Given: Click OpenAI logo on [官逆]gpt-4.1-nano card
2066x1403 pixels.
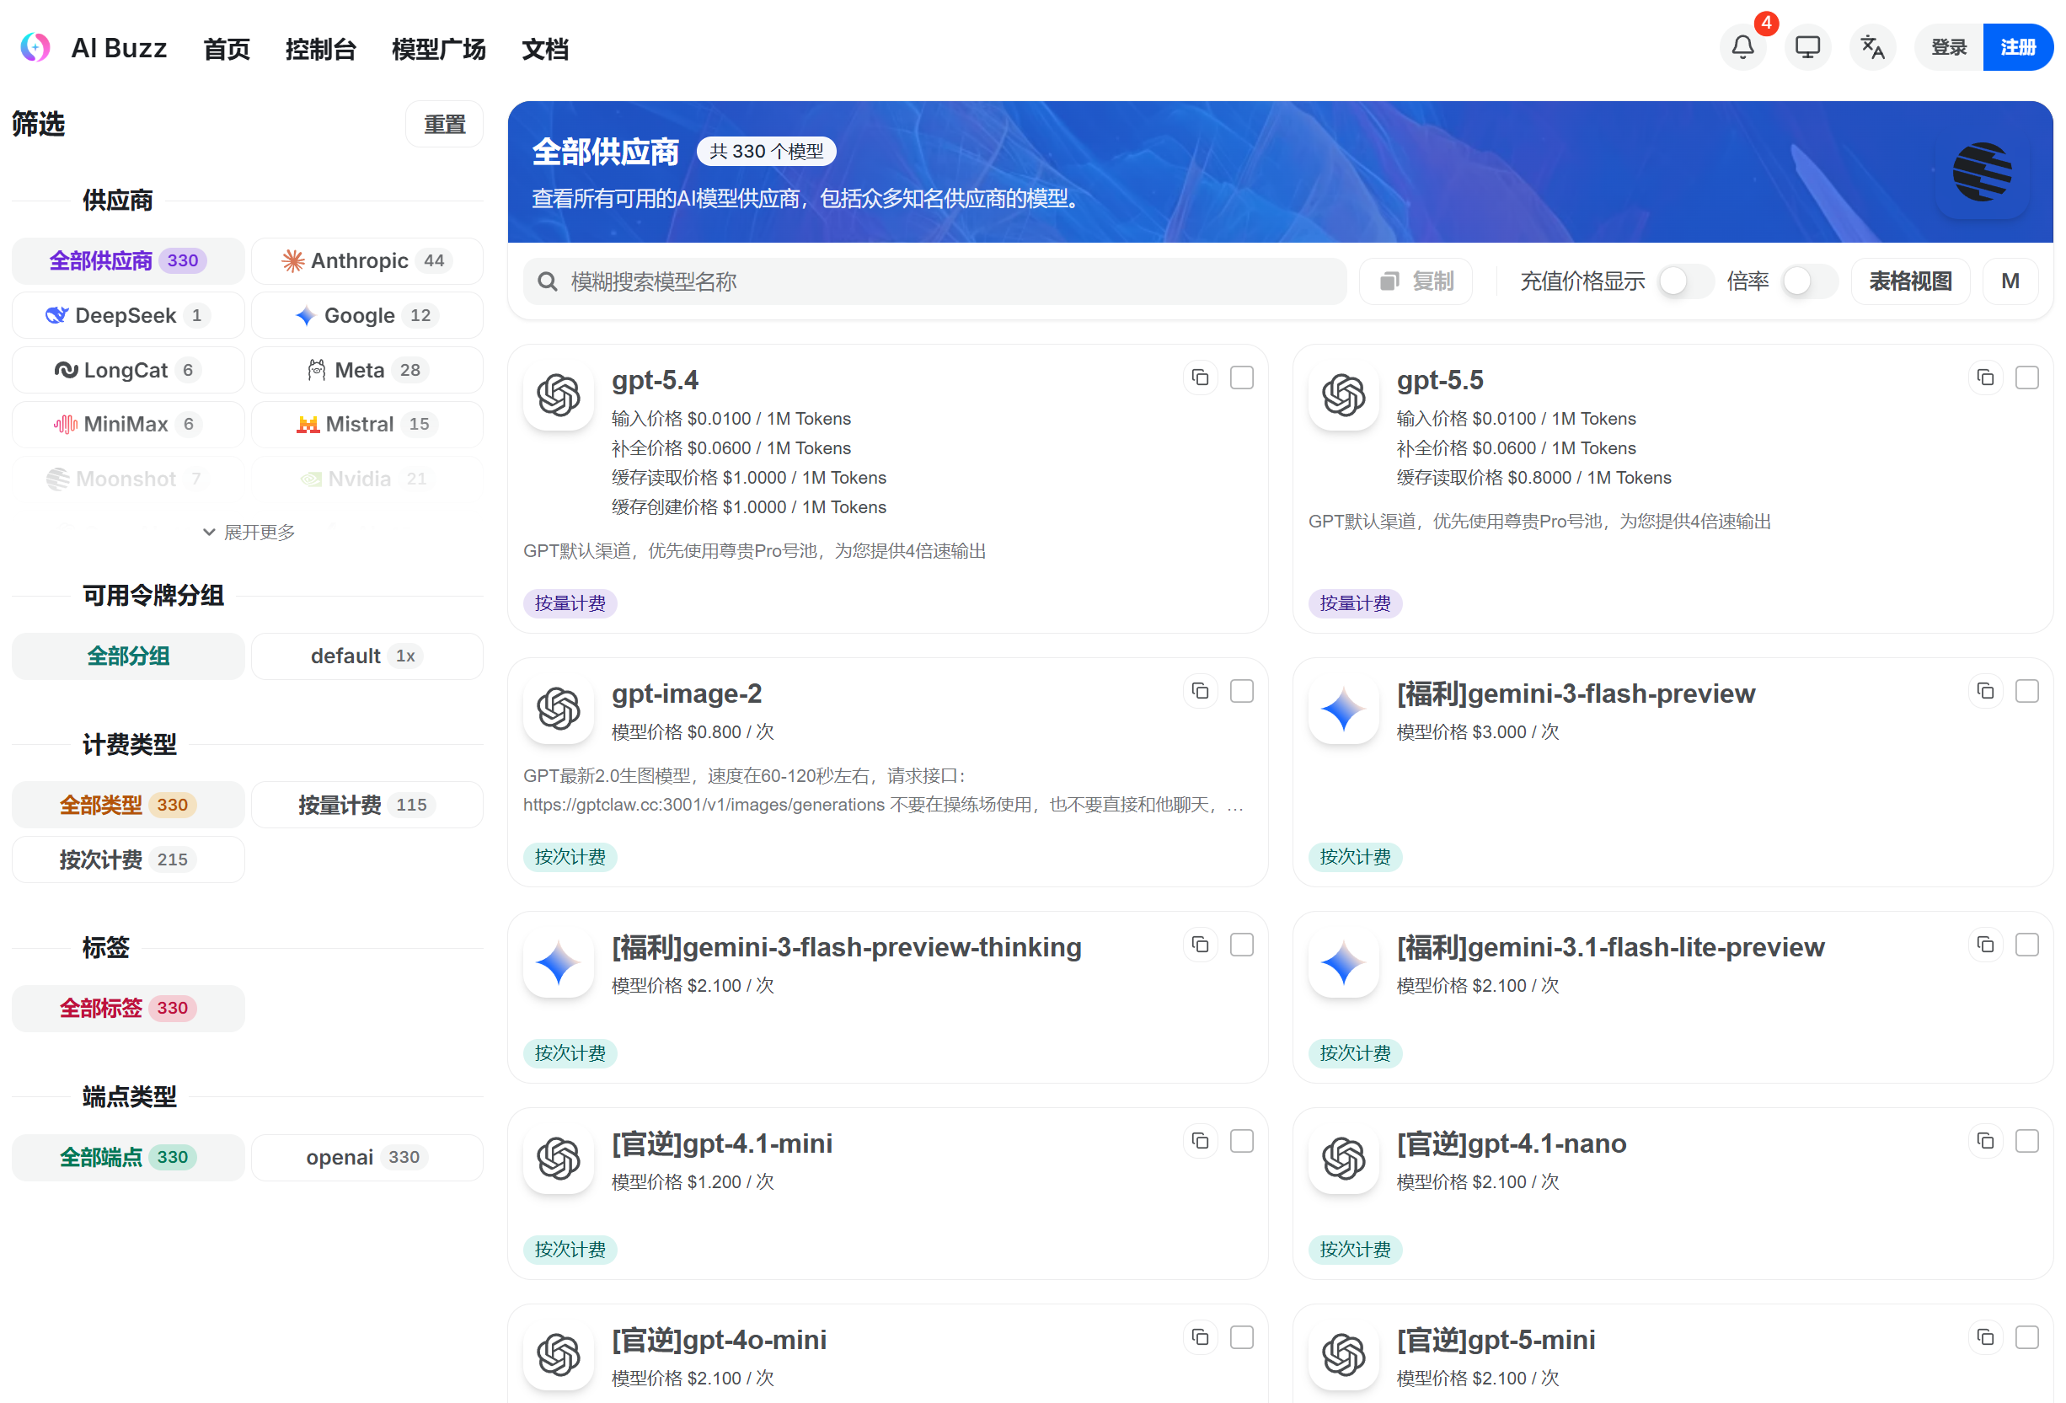Looking at the screenshot, I should [1343, 1159].
